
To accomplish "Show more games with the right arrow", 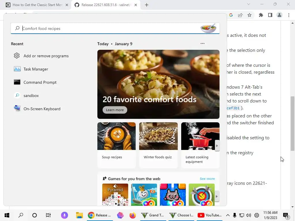I will tap(217, 196).
